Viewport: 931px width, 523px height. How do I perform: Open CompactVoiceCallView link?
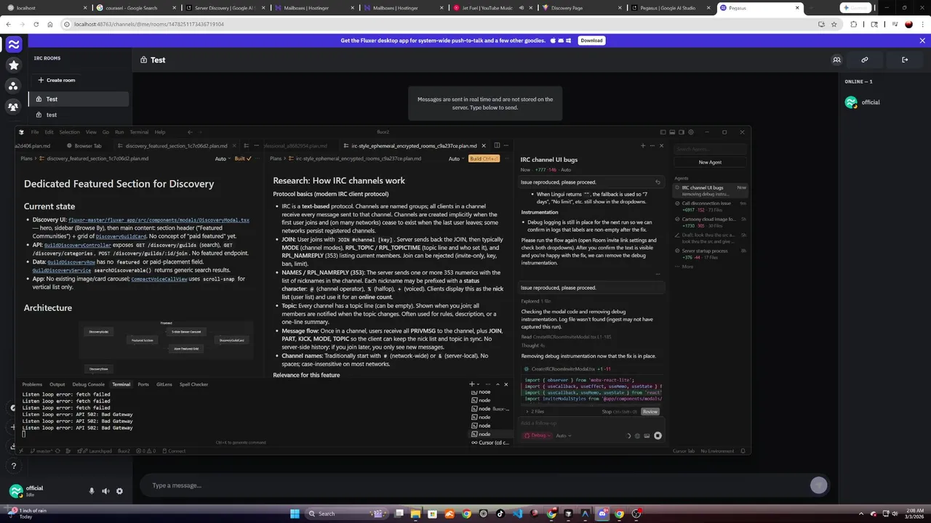coord(159,279)
